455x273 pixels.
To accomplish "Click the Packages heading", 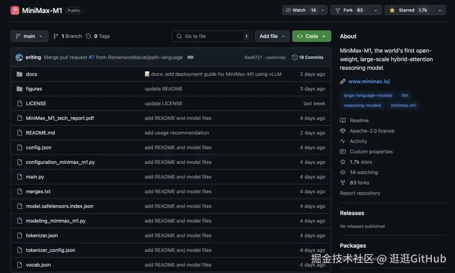I will [353, 246].
